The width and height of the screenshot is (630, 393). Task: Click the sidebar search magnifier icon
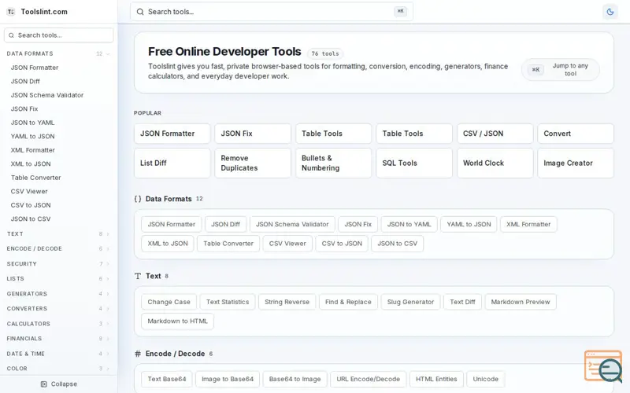pos(11,35)
